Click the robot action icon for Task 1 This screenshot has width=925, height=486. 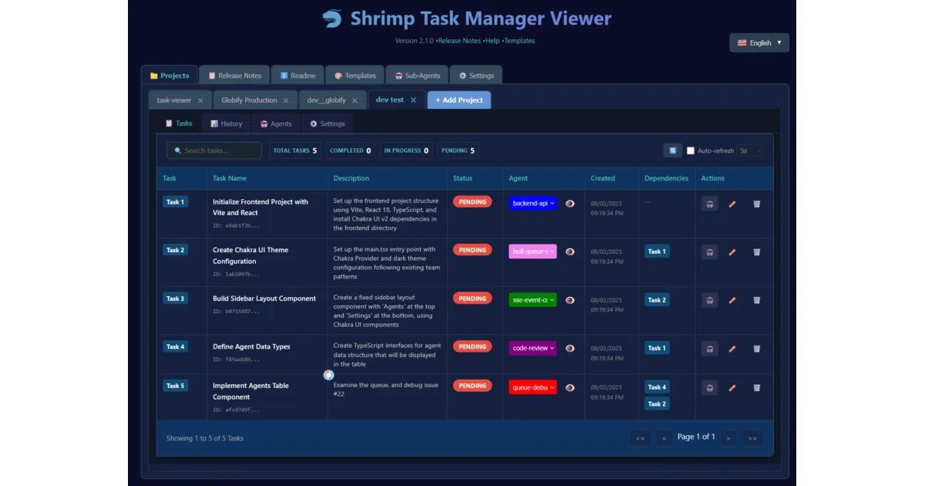tap(710, 204)
